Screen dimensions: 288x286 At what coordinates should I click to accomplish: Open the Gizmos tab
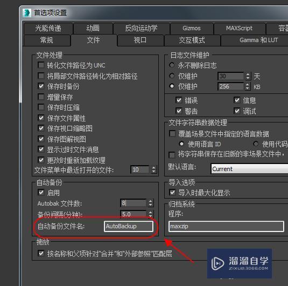tap(192, 29)
